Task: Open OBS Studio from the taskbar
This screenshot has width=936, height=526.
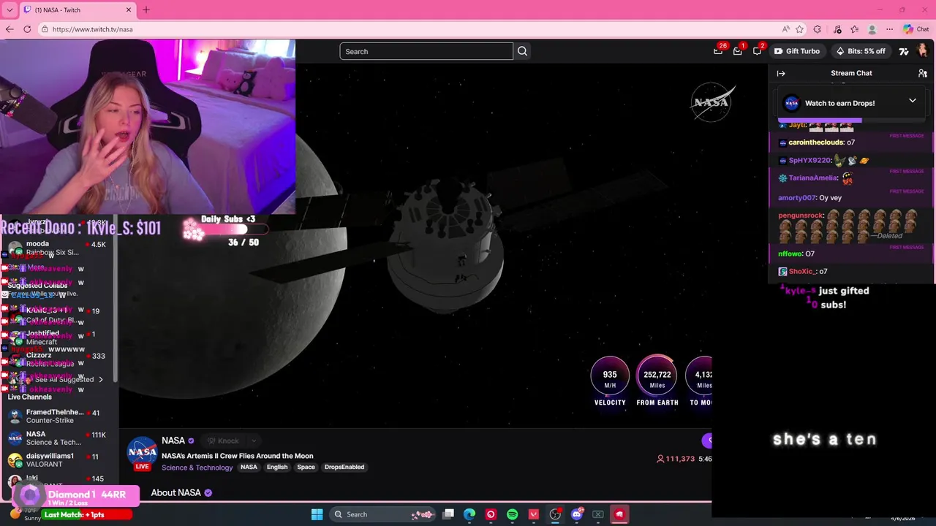Action: [x=555, y=514]
